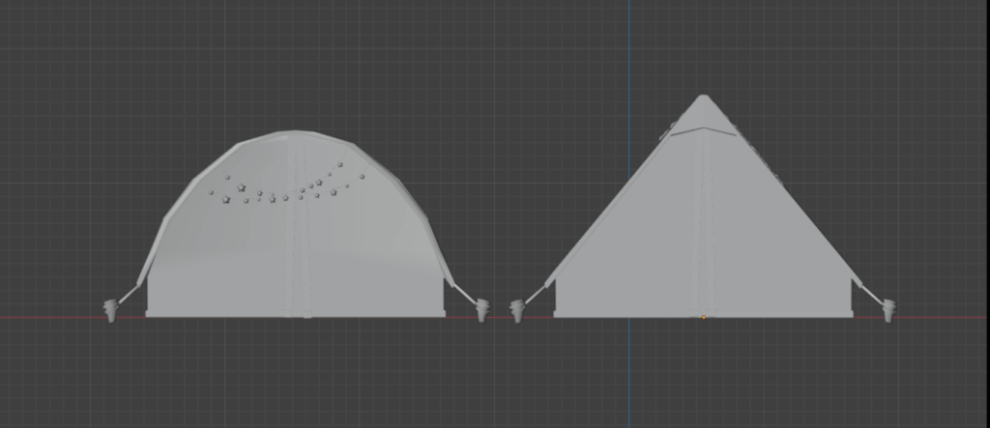Viewport: 990px width, 428px height.
Task: Select the right guy rope of the pyramid tent
Action: [872, 295]
